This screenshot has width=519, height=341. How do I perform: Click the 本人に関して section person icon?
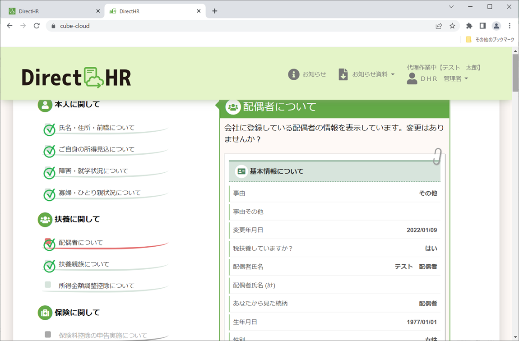pyautogui.click(x=45, y=105)
